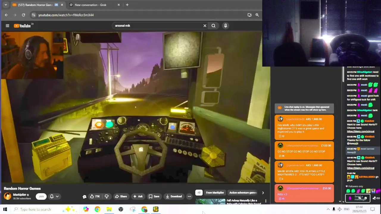
Task: Open Markiplier channel avatar
Action: [7, 196]
